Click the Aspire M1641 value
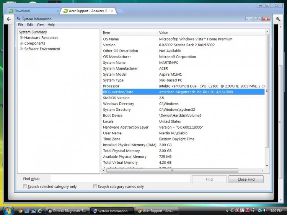 (170, 74)
